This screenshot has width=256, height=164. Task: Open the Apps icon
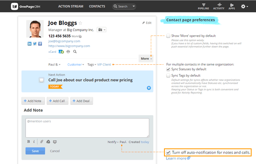point(232,6)
